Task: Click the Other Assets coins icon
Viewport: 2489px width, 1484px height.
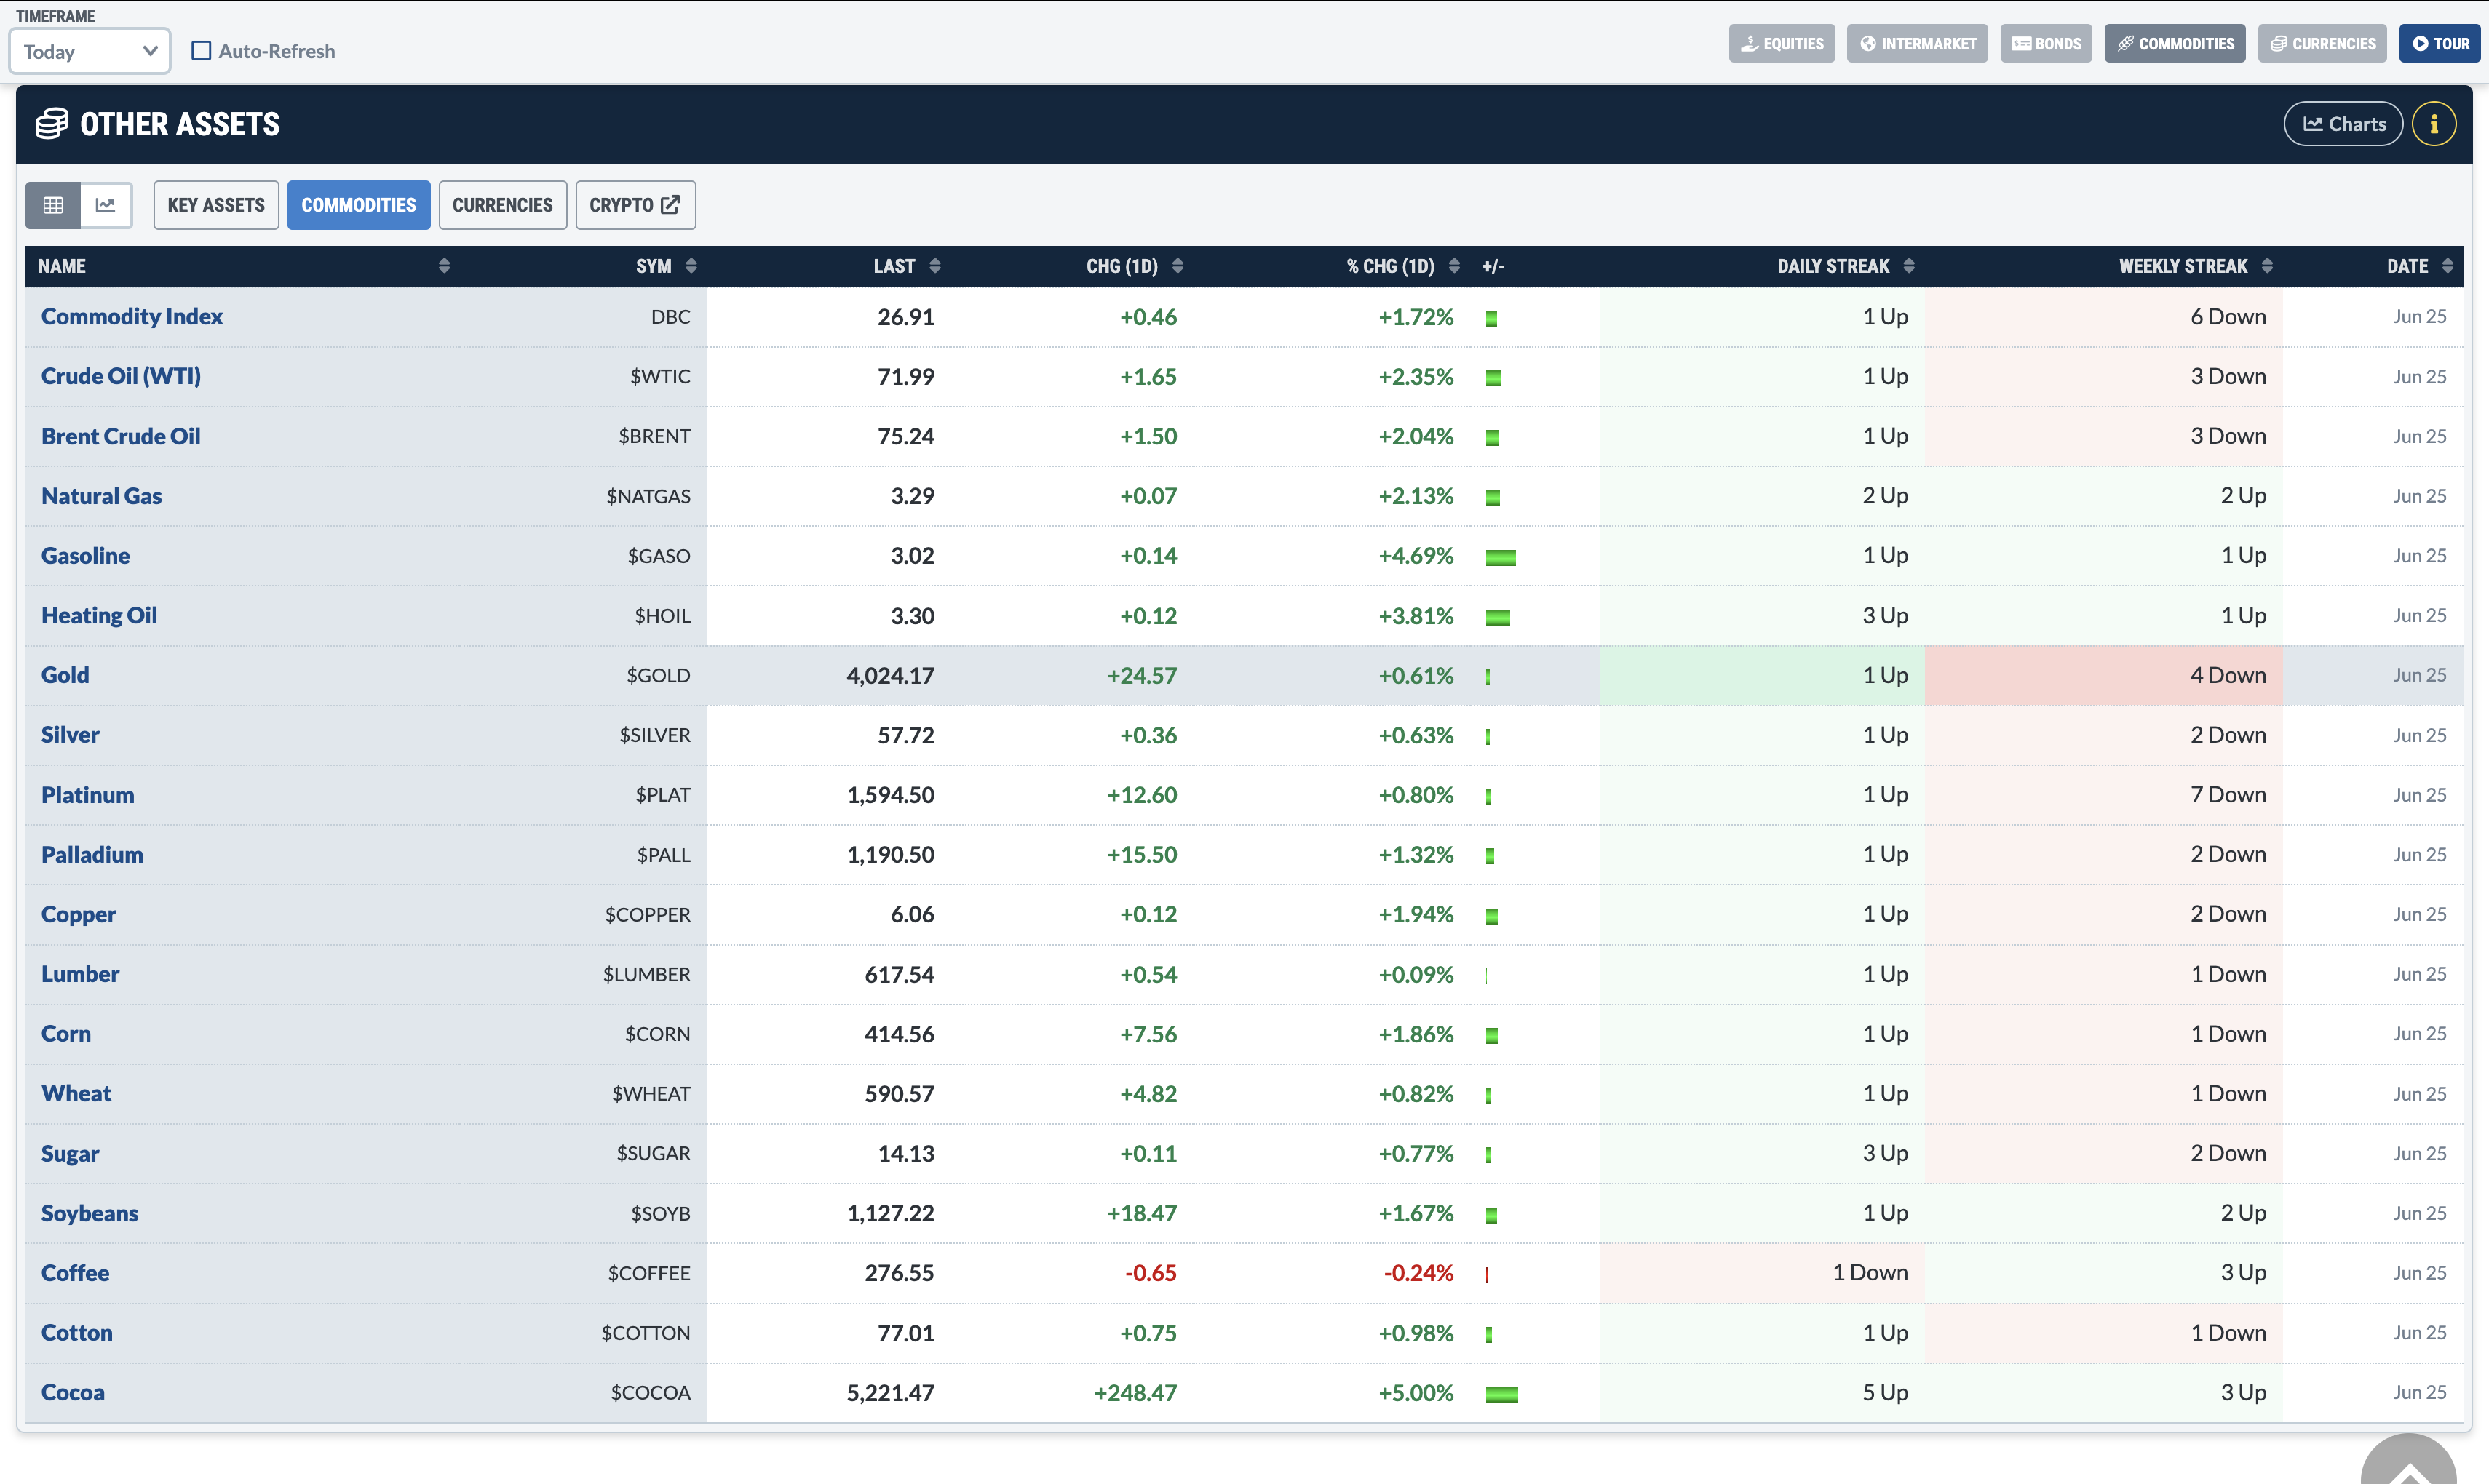Action: point(52,124)
